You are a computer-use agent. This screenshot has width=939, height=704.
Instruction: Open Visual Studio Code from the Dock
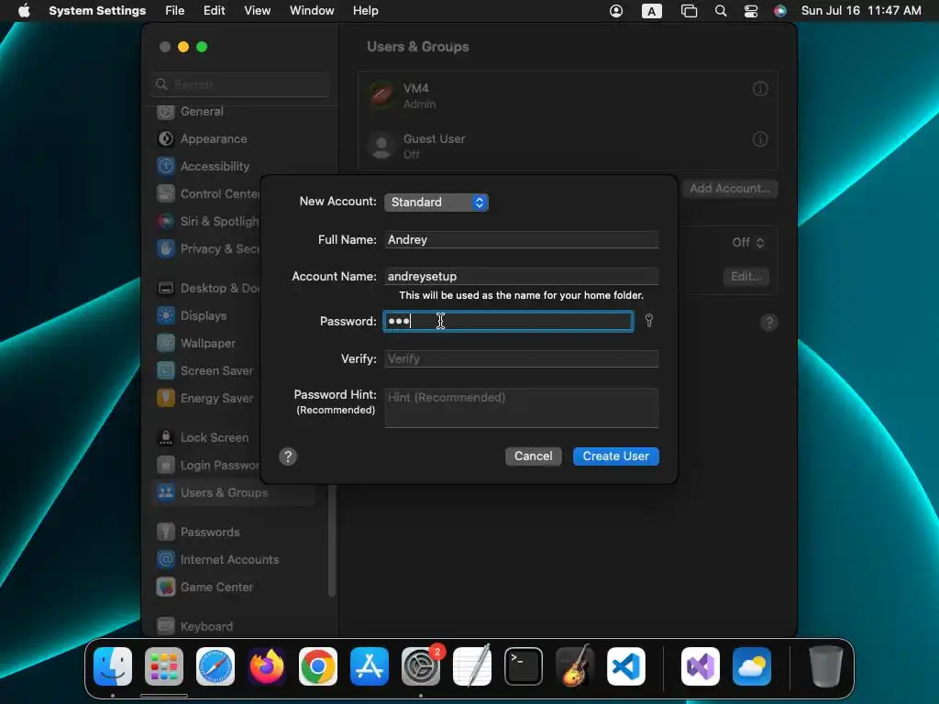(x=626, y=666)
